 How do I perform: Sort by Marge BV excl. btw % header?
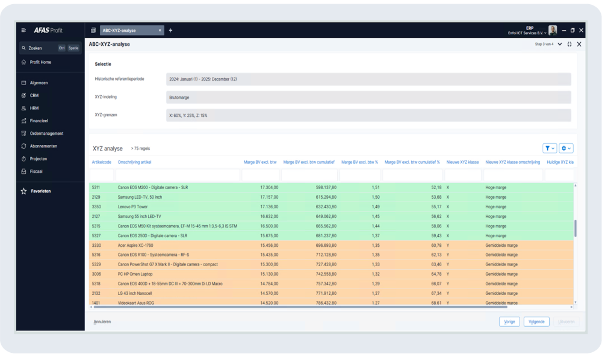tap(359, 163)
